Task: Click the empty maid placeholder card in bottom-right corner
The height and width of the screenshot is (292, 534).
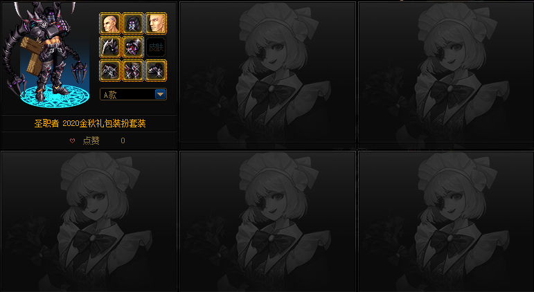Action: pyautogui.click(x=446, y=221)
